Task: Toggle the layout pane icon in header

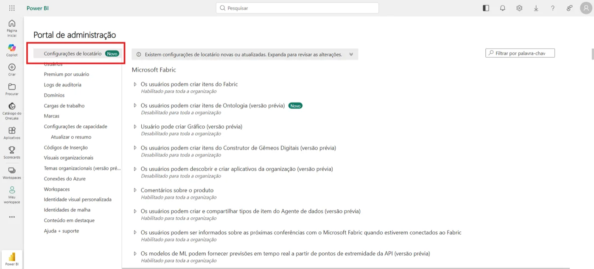Action: click(486, 8)
